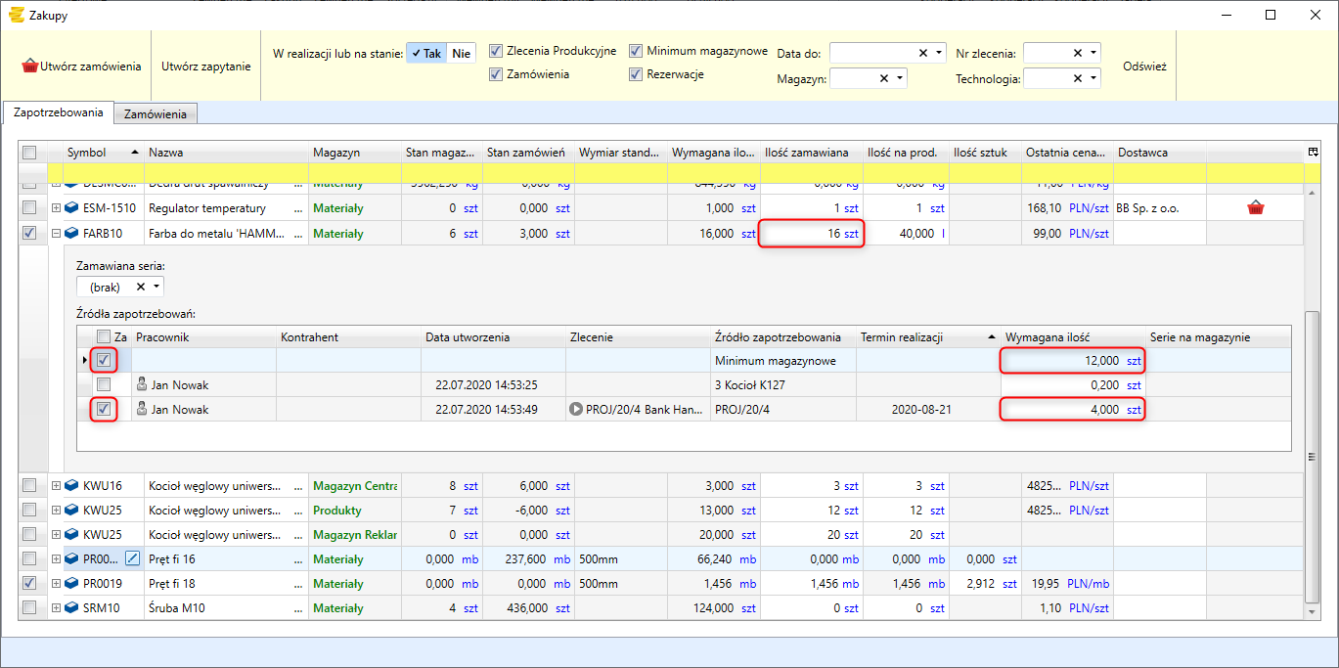The image size is (1339, 668).
Task: Collapse the FARB10 expanded row
Action: pyautogui.click(x=56, y=234)
